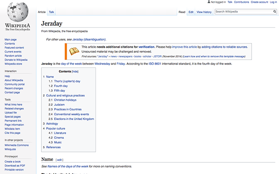This screenshot has width=279, height=174.
Task: Switch to the Article tab
Action: pos(42,12)
